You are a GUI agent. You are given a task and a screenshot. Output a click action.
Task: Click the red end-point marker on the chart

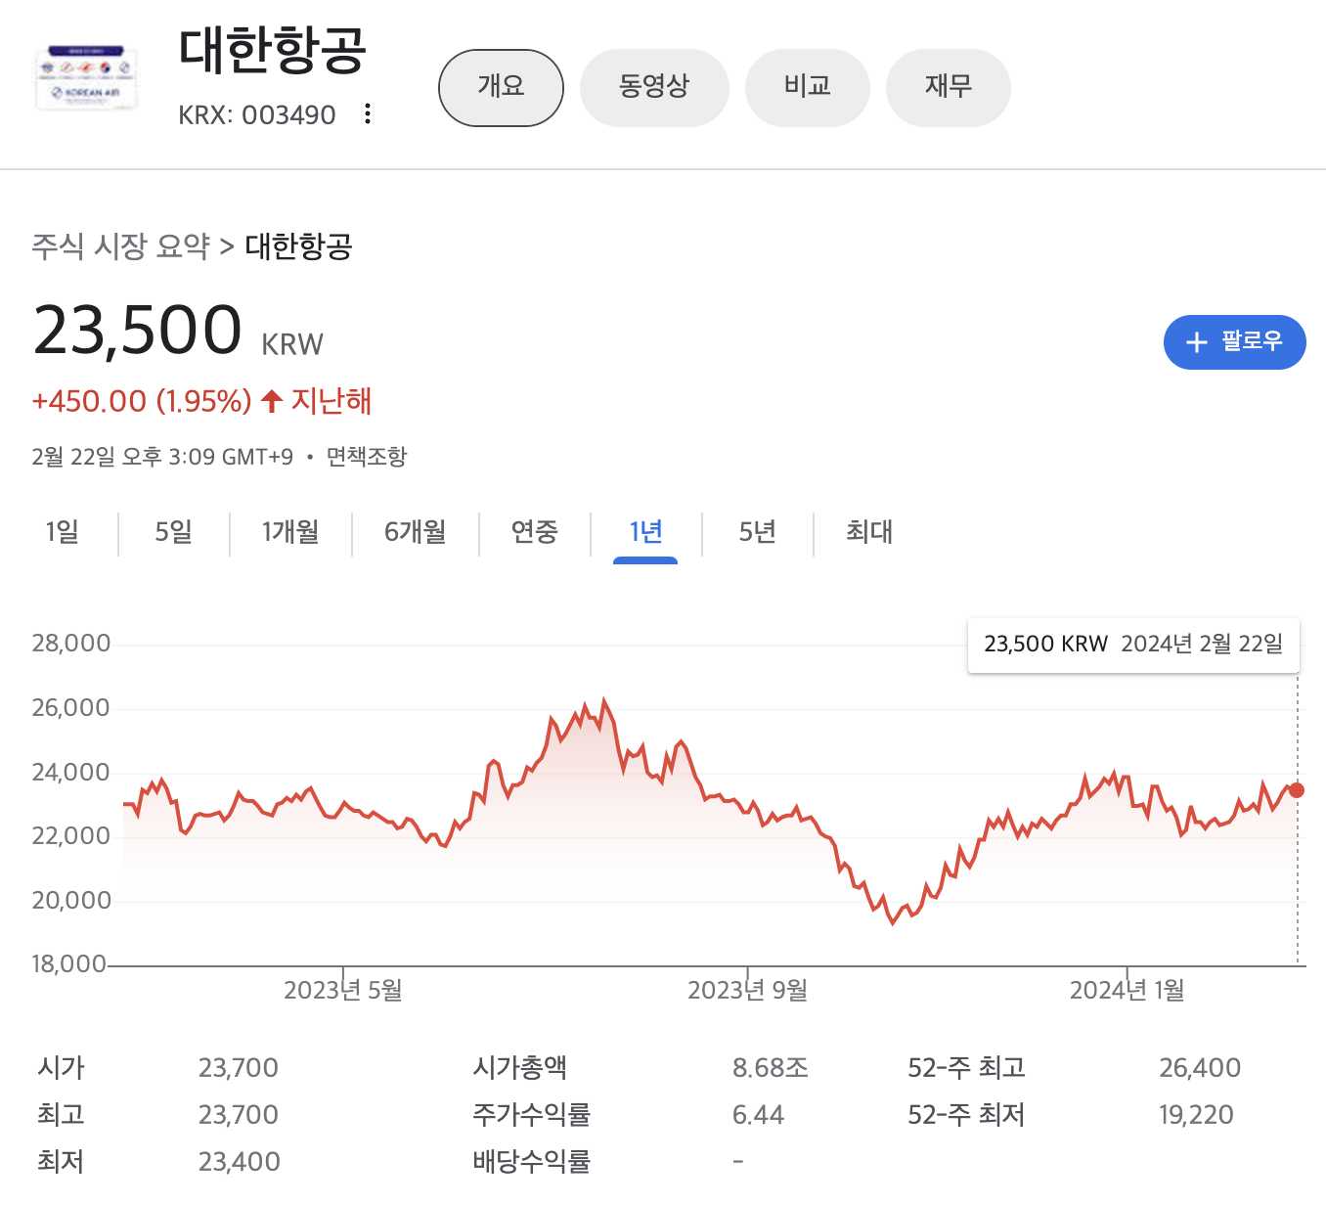tap(1297, 790)
